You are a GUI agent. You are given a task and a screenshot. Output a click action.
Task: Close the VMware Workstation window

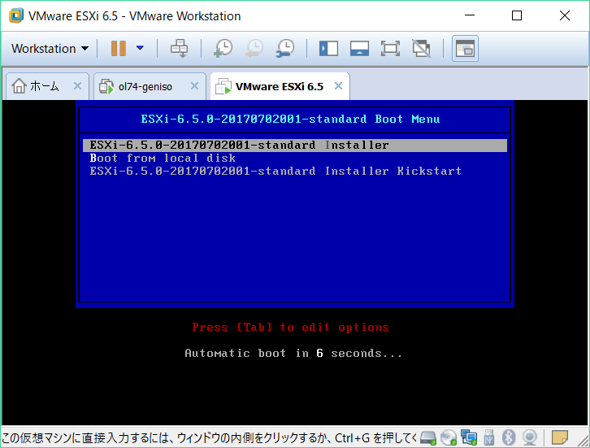(x=565, y=15)
